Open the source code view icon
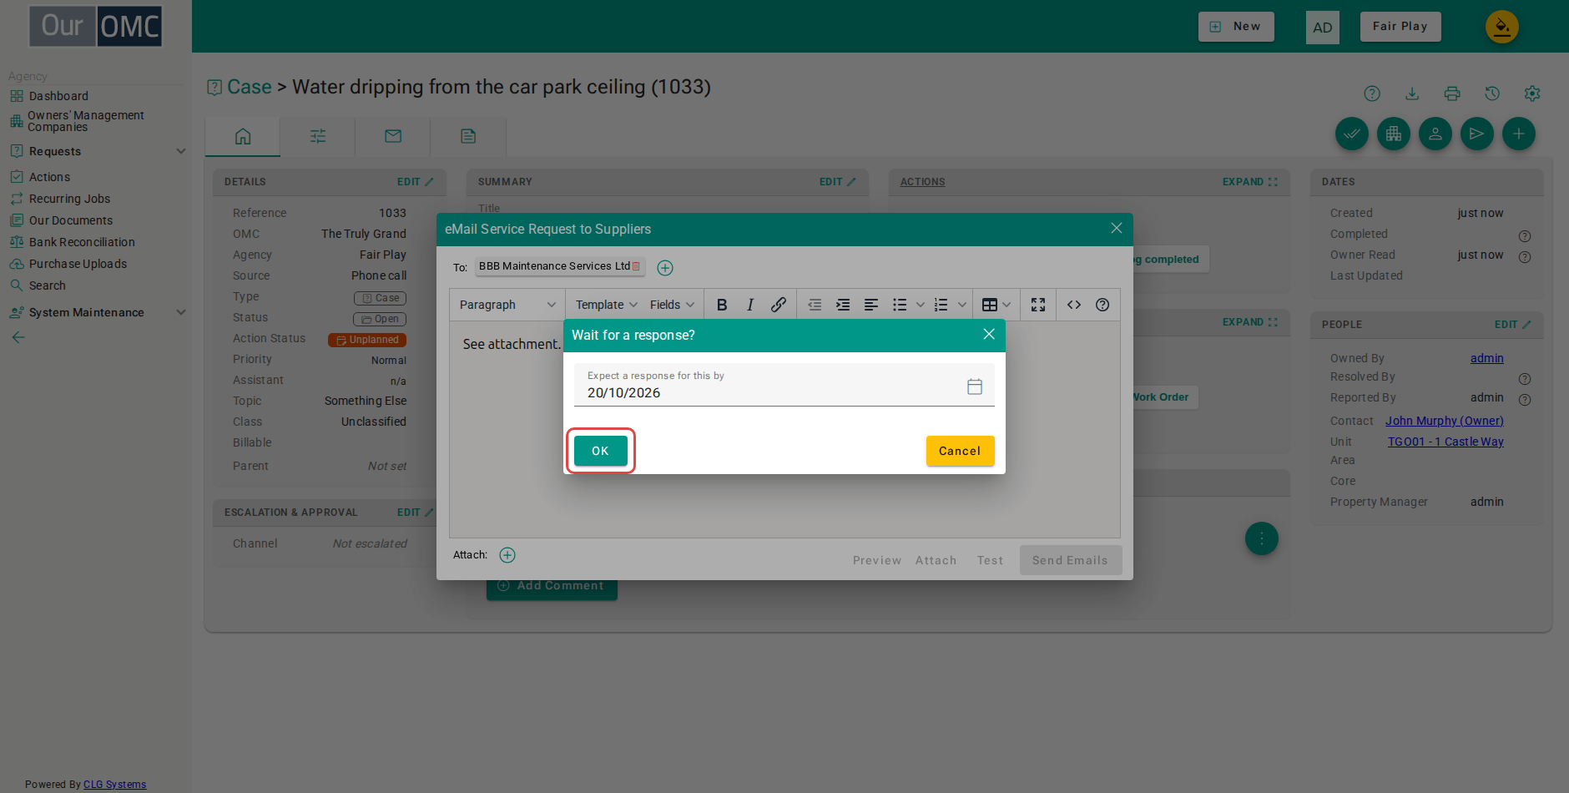 tap(1074, 305)
